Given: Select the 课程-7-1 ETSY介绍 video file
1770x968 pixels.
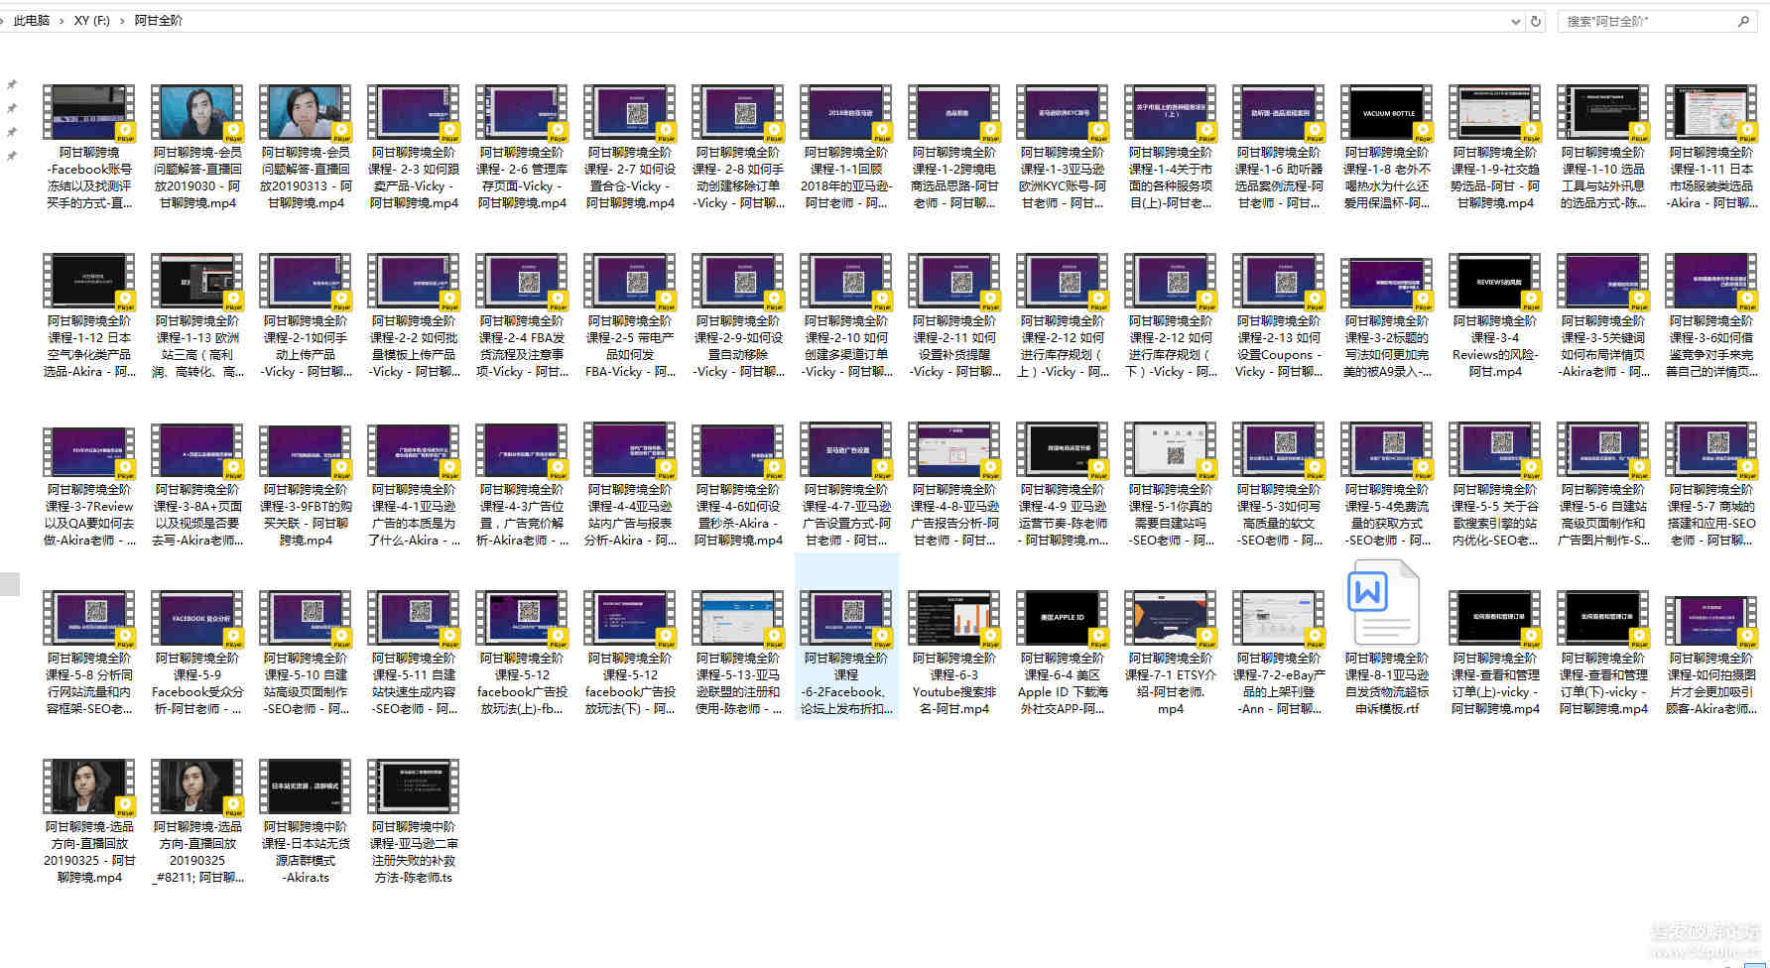Looking at the screenshot, I should (1170, 617).
